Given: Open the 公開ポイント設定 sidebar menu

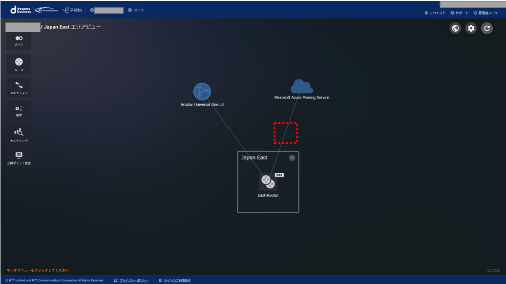Looking at the screenshot, I should 19,158.
